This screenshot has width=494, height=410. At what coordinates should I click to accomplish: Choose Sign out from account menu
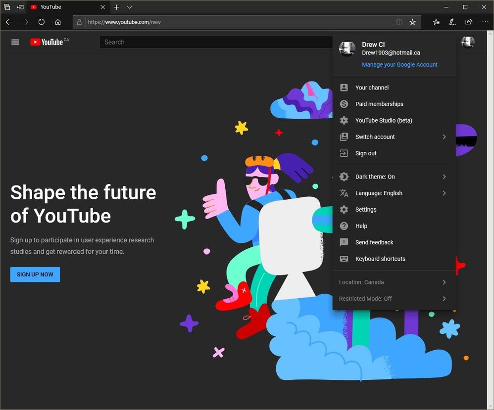pos(394,153)
